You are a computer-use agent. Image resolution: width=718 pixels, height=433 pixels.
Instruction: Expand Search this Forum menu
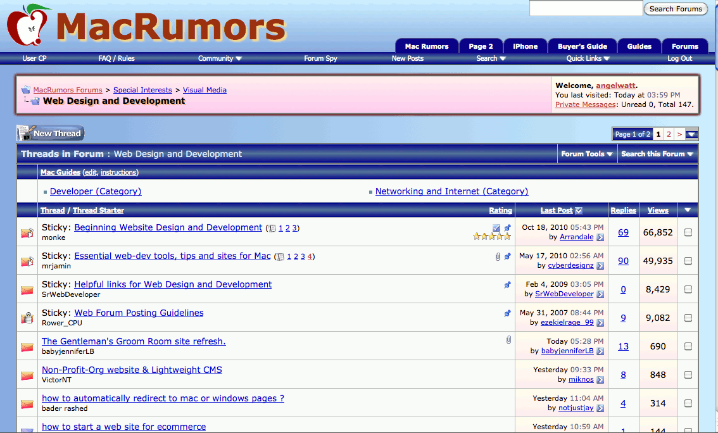[x=657, y=154]
